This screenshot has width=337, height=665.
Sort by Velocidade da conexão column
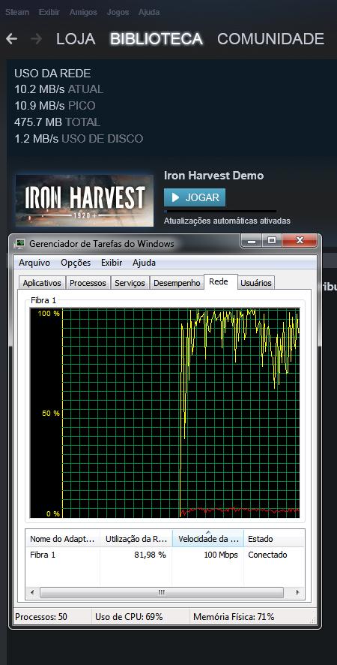(x=208, y=539)
